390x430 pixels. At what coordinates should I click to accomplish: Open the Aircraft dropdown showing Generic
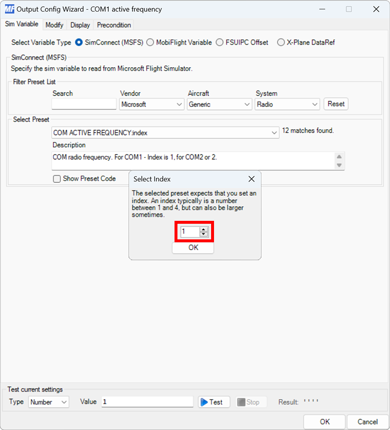248,104
